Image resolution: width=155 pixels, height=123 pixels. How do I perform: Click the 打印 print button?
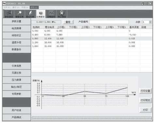tap(145, 110)
